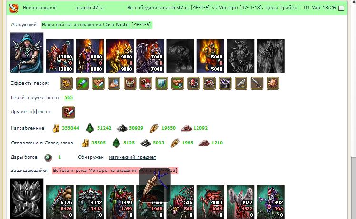Click the blue shield hero effect icon
The image size is (356, 219).
(162, 83)
